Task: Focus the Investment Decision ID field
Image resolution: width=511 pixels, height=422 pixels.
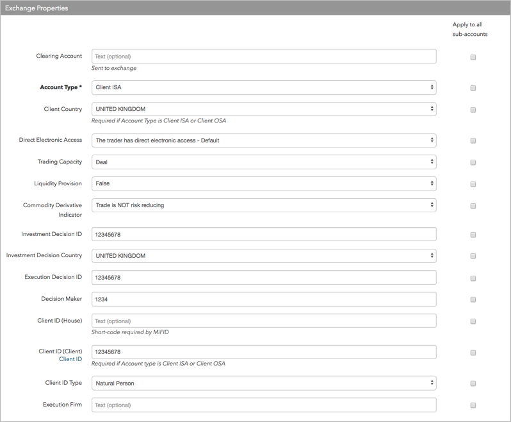Action: point(264,234)
